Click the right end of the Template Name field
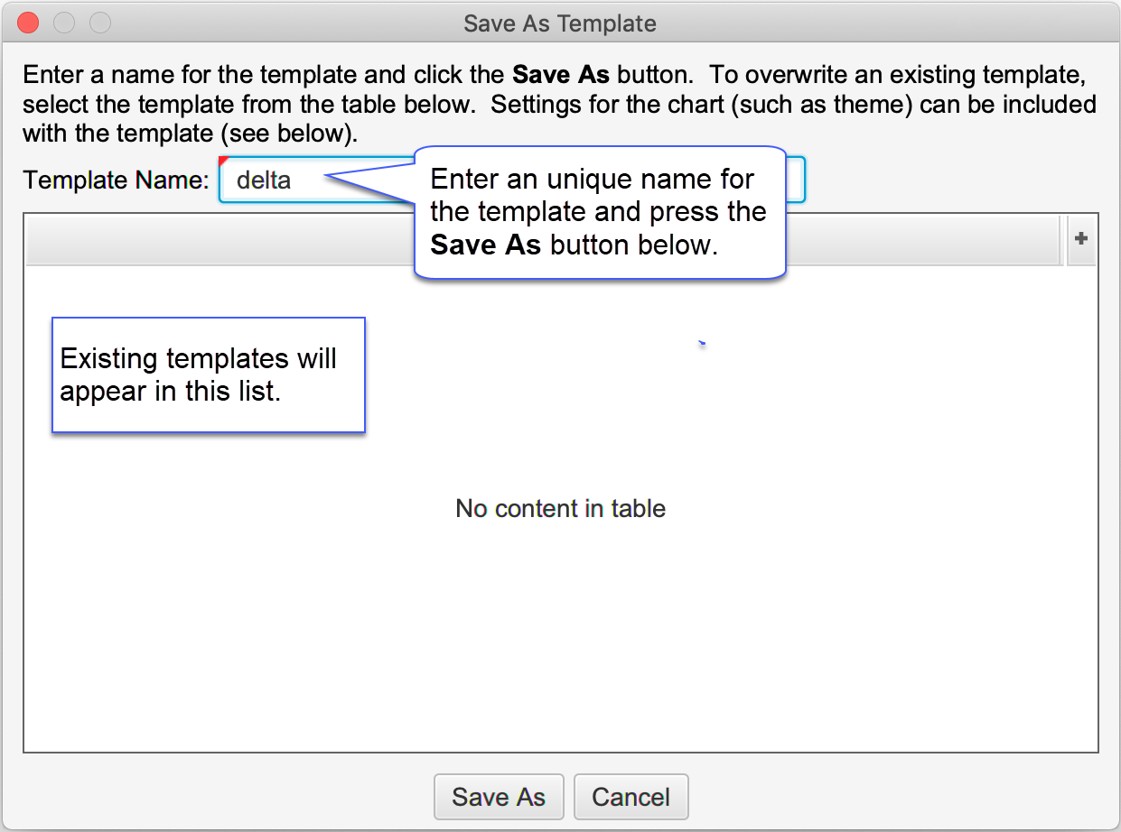The height and width of the screenshot is (832, 1121). [x=795, y=180]
